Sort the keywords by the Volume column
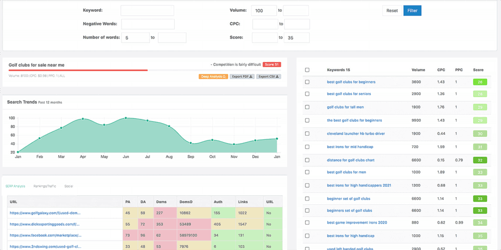 click(418, 70)
